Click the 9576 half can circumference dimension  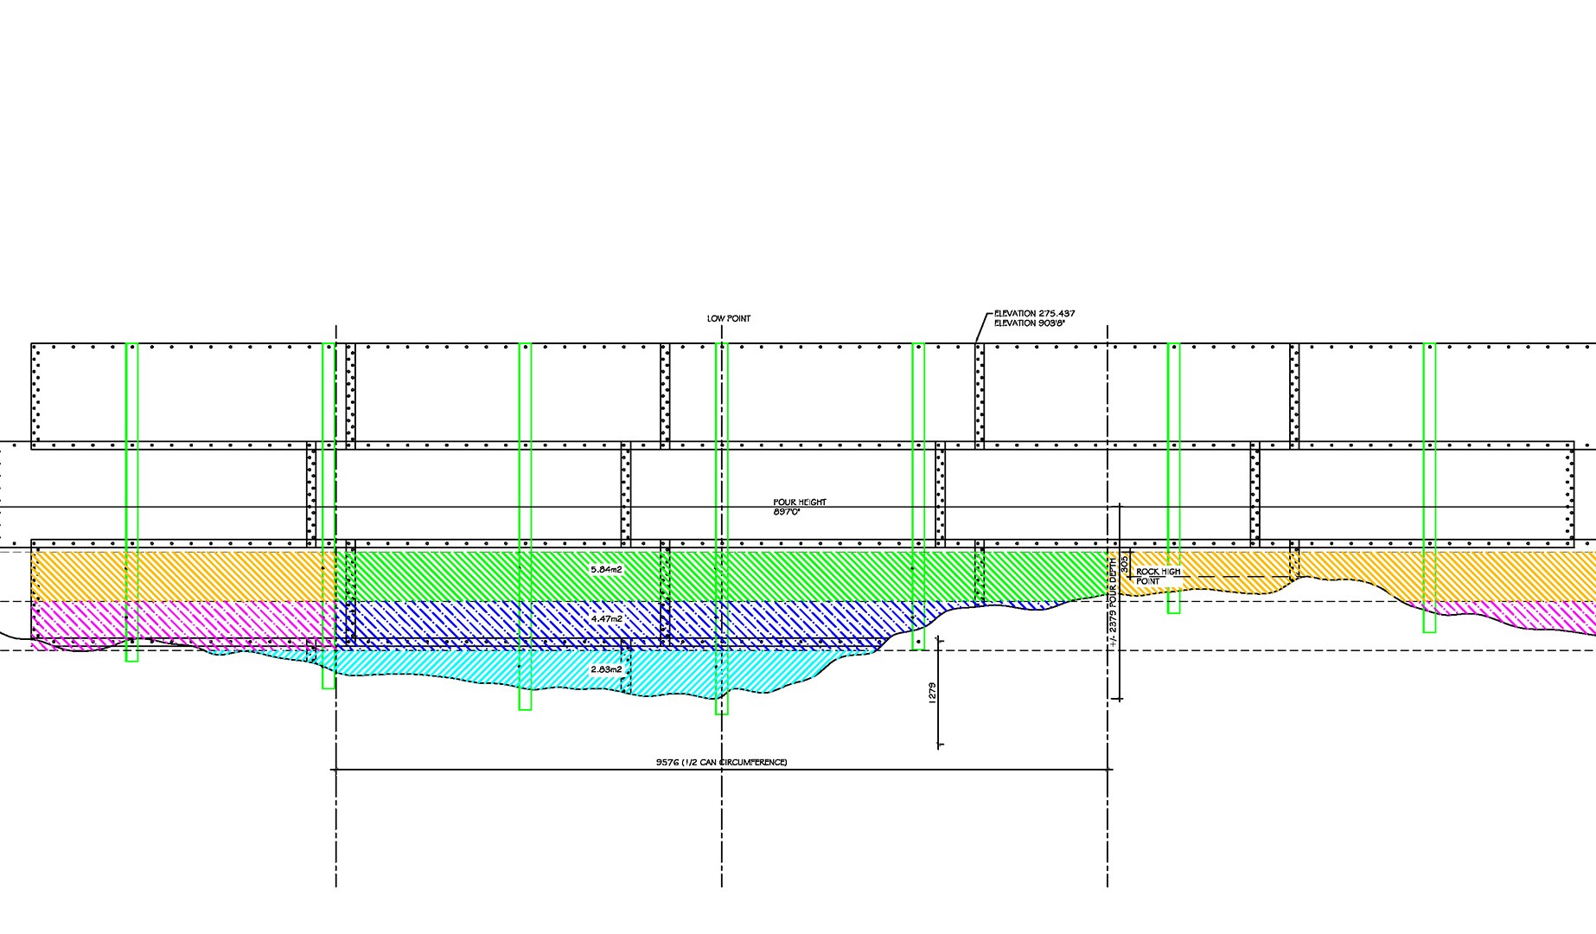(x=721, y=762)
